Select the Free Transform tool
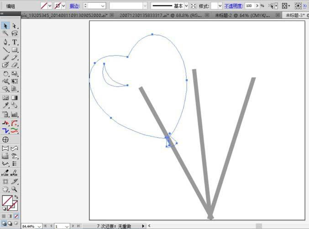Screen dimensions: 309x229 pyautogui.click(x=15, y=81)
